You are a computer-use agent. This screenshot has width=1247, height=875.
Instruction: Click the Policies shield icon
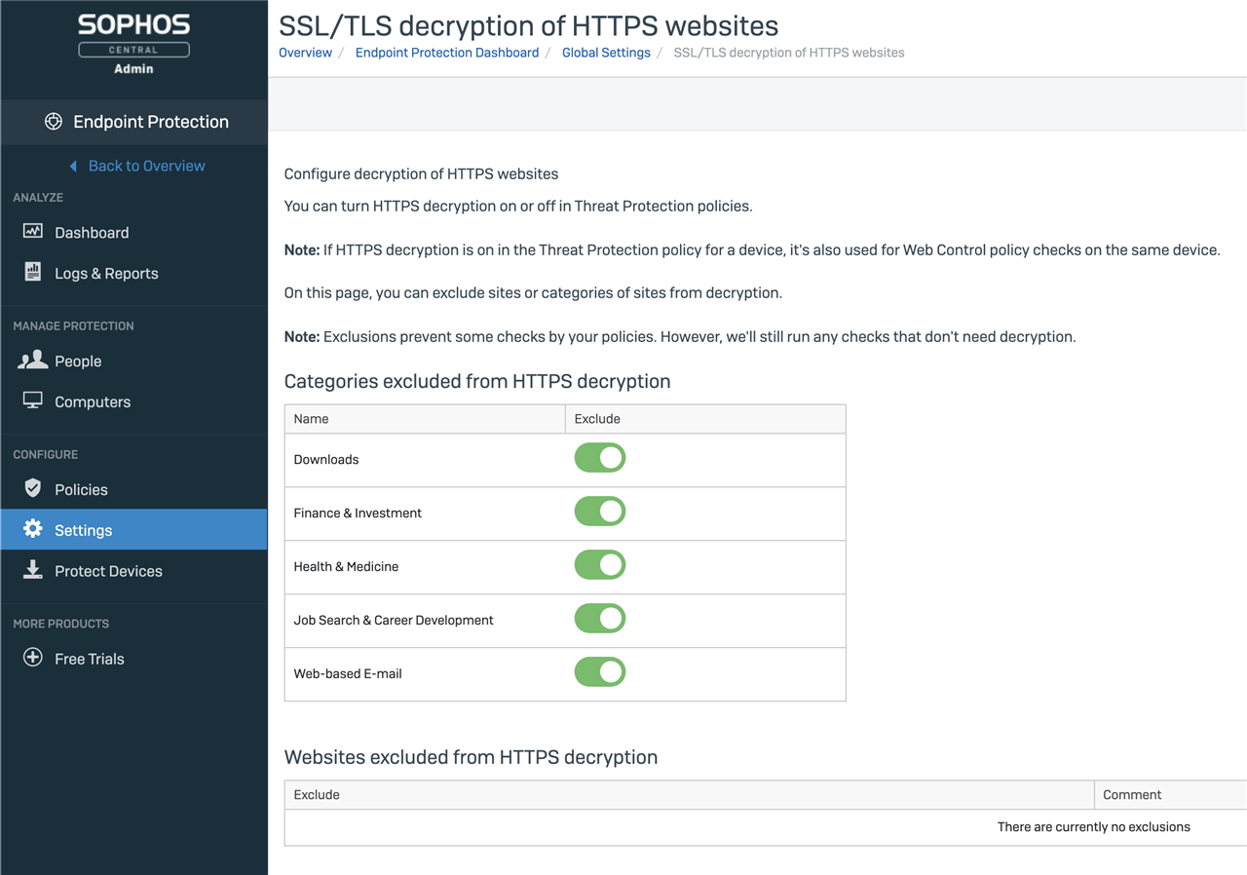pyautogui.click(x=33, y=488)
